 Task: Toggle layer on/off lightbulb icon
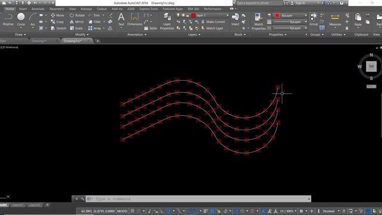[x=178, y=16]
